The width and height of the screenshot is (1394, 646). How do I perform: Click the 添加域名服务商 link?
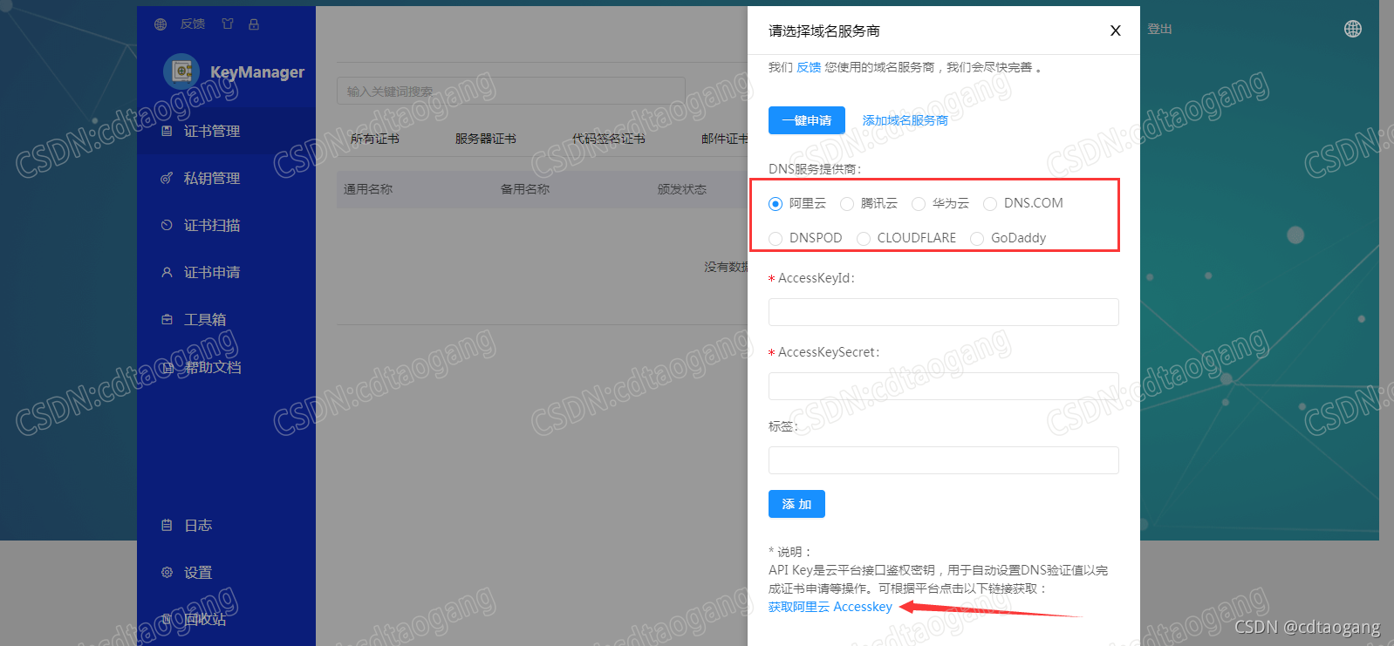coord(905,120)
